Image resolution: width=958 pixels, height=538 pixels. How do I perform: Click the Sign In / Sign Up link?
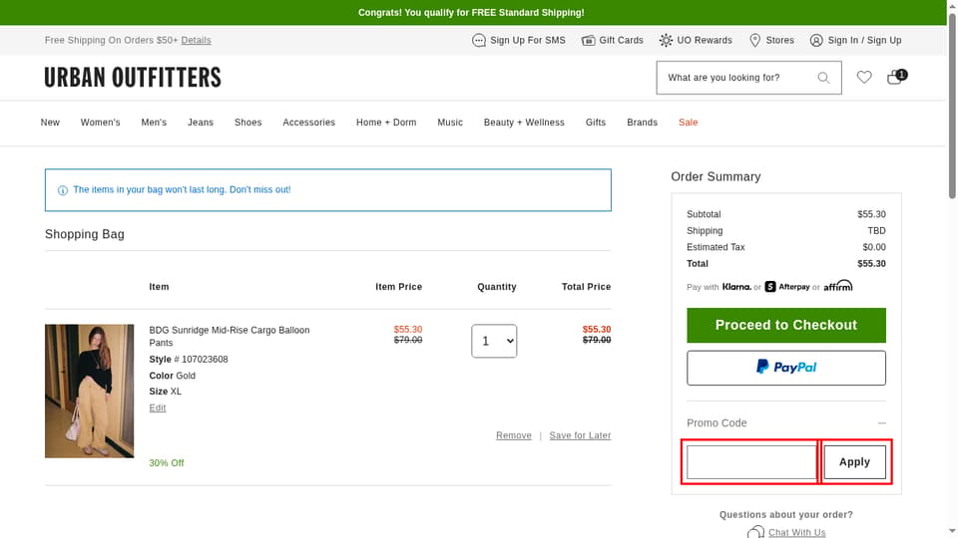point(864,40)
